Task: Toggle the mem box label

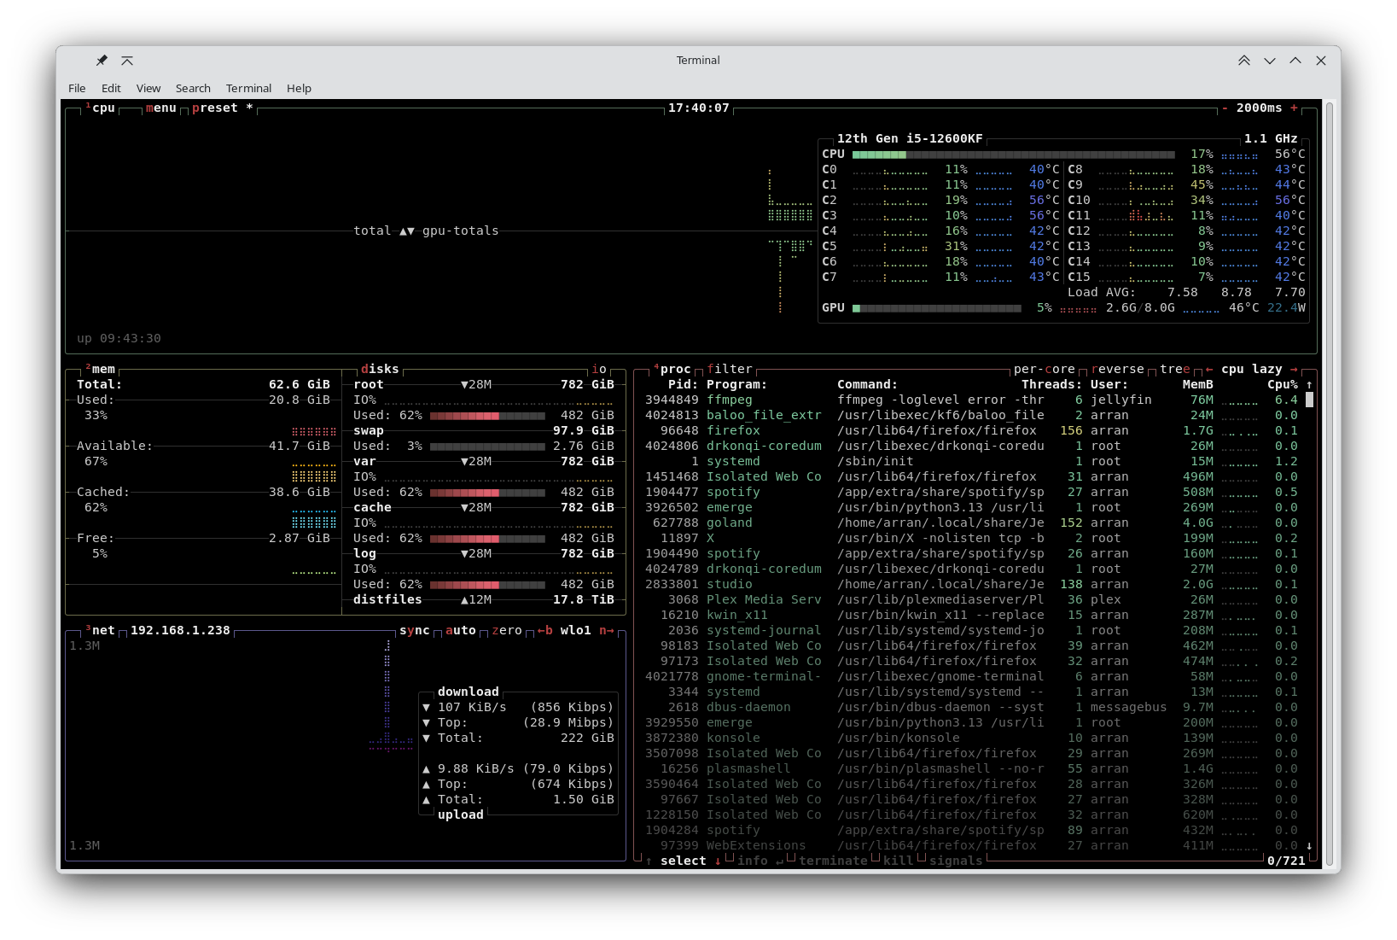Action: click(x=100, y=370)
